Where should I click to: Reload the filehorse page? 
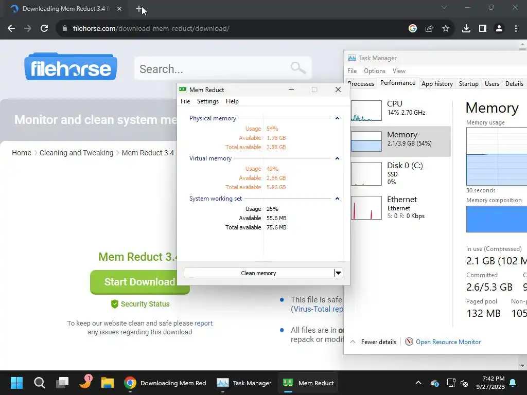coord(44,29)
